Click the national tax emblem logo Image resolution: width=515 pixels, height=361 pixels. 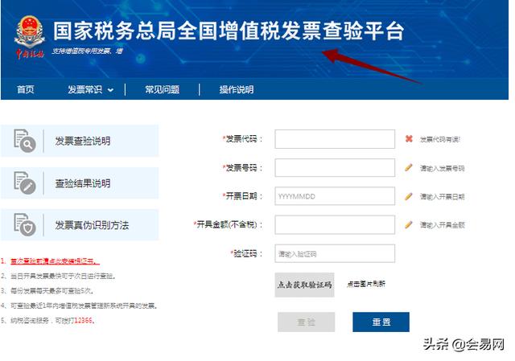click(30, 36)
